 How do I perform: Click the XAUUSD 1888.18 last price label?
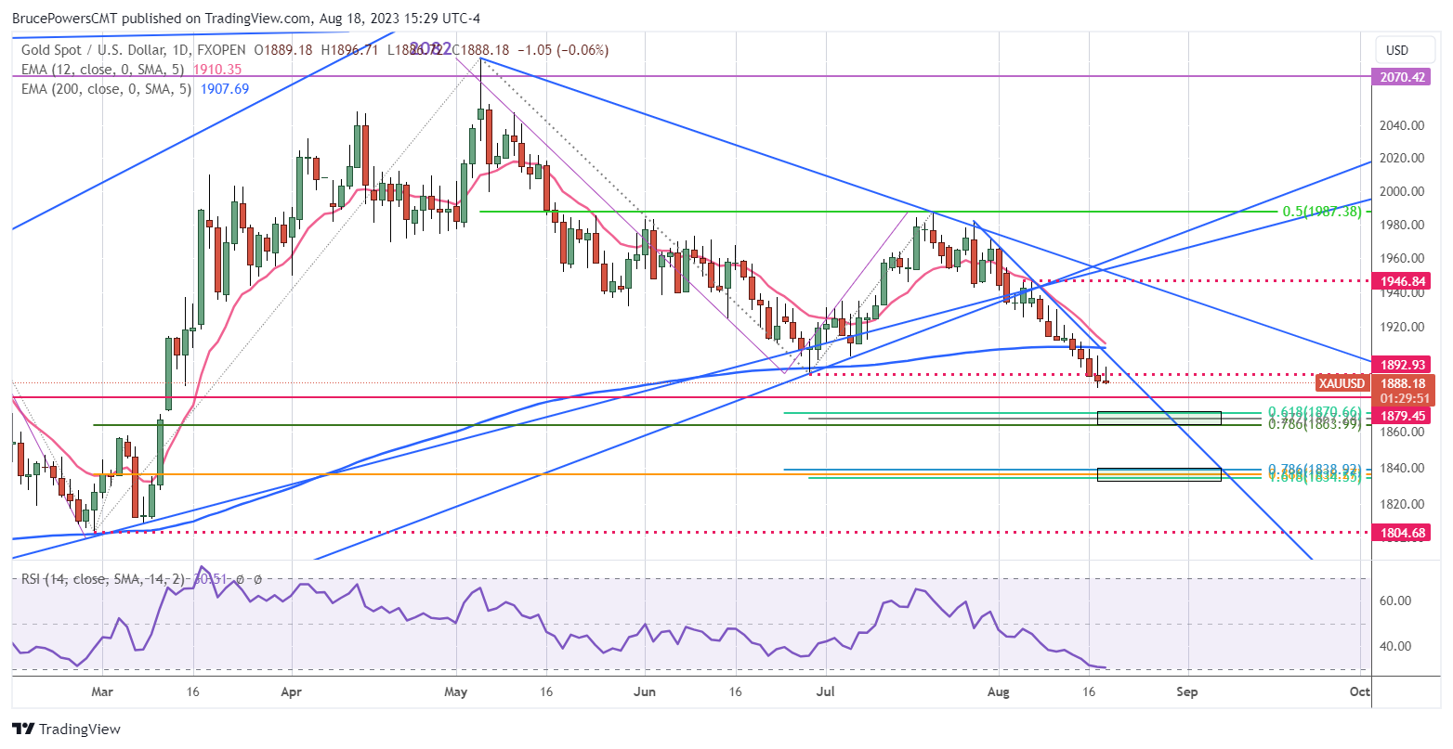coord(1375,383)
